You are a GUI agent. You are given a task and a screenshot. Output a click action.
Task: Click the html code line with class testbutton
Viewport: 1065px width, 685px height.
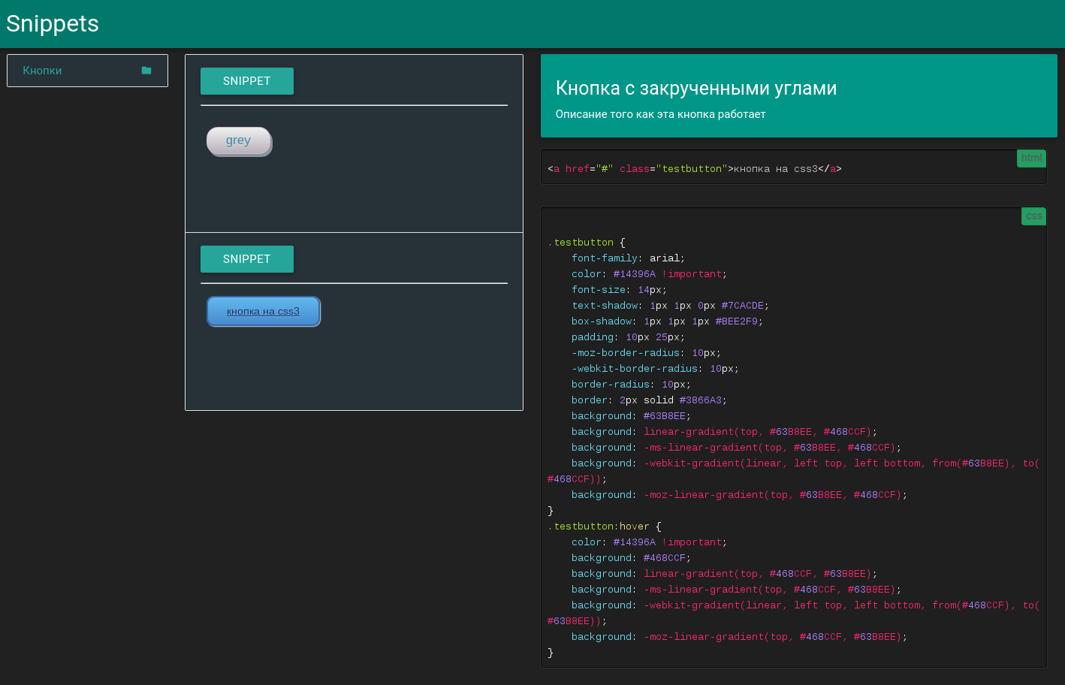tap(695, 169)
